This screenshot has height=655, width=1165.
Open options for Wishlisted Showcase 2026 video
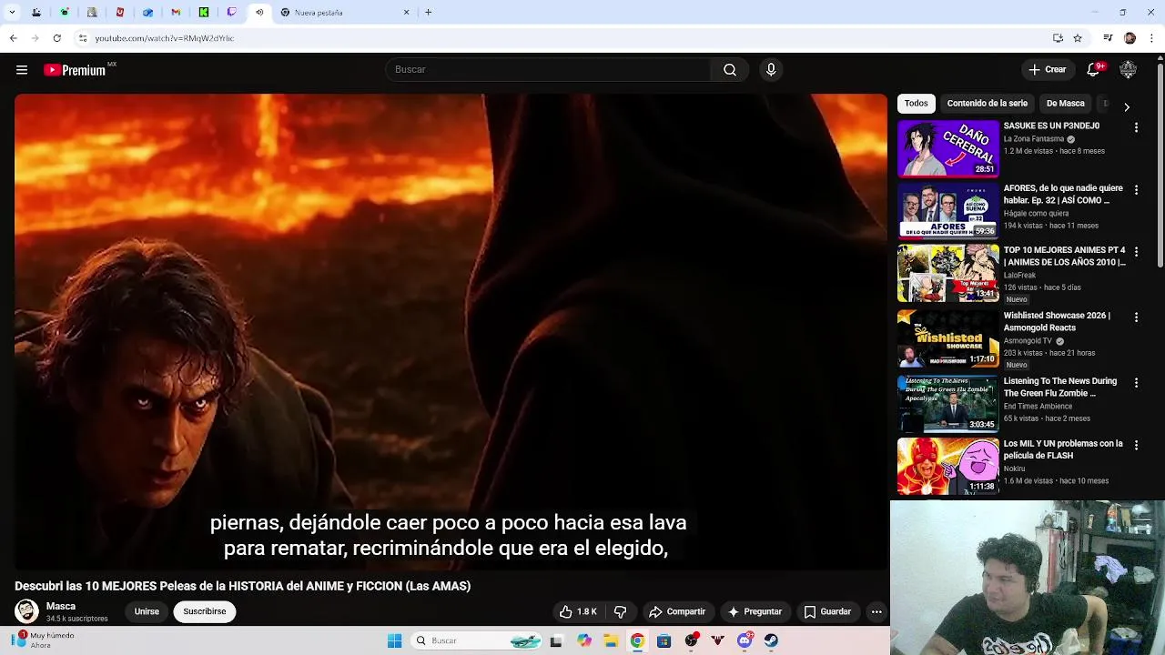(x=1136, y=317)
